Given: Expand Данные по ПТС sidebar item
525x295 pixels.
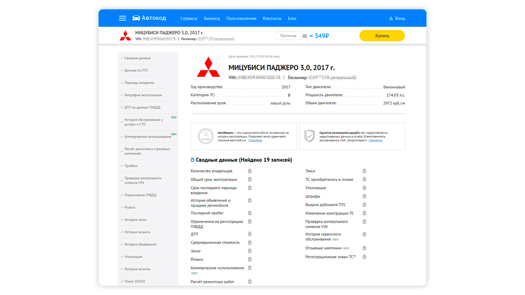Looking at the screenshot, I should click(x=136, y=70).
